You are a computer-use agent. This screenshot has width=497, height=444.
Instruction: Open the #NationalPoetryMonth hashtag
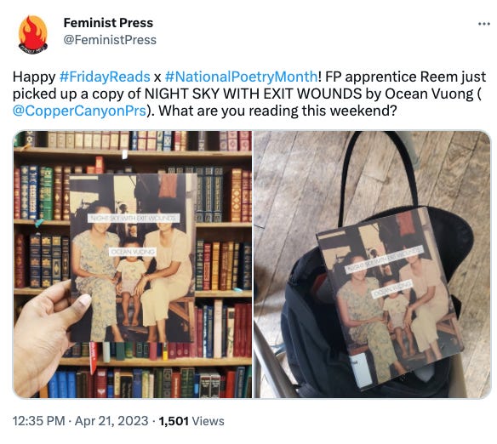(x=241, y=77)
